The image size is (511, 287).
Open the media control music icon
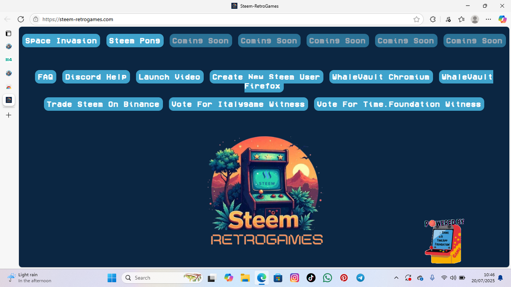pos(448,19)
